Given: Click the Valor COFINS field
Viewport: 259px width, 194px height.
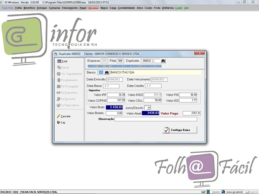Looking at the screenshot, I should 116,100.
